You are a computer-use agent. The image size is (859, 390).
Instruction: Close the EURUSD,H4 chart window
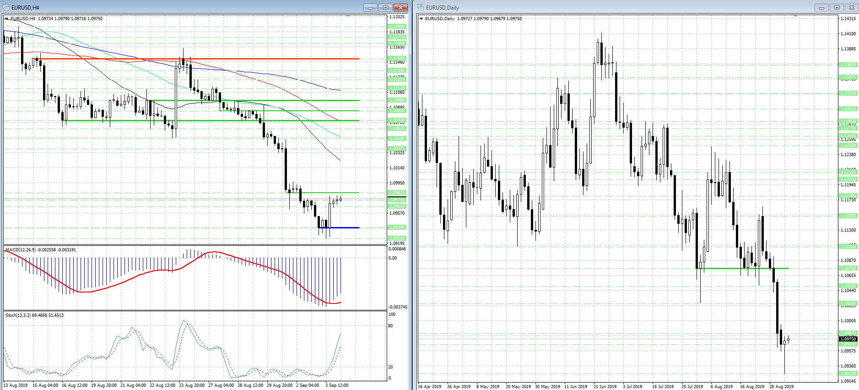click(400, 8)
